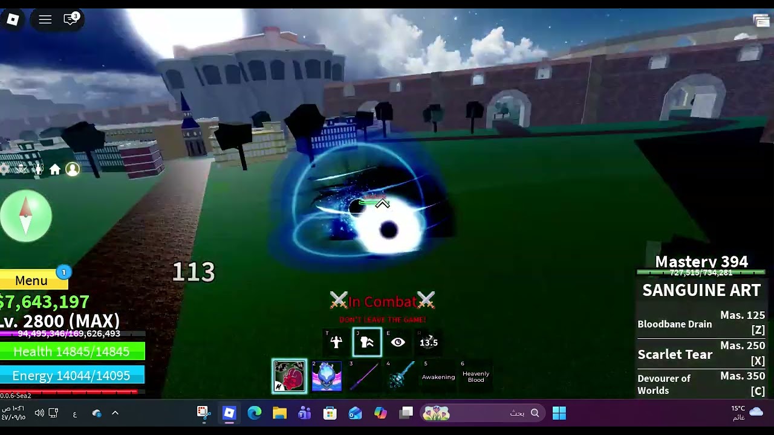Use the Bloodbane Drain [Z] skill
Screen dimensions: 774x435
[x=701, y=324]
